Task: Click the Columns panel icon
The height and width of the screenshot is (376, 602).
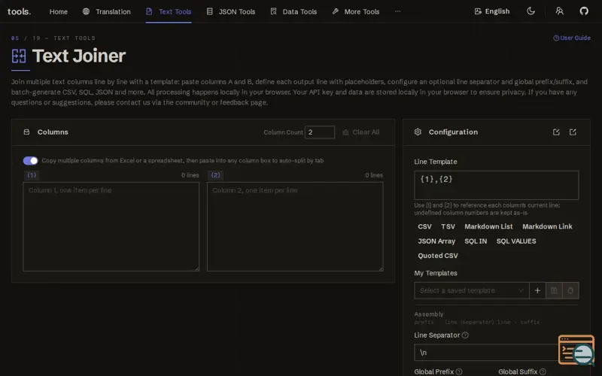Action: click(26, 132)
